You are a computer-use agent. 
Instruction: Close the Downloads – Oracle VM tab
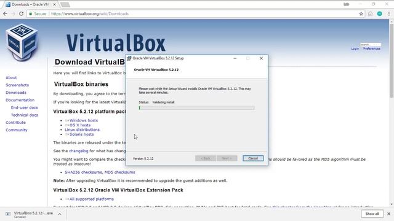(x=54, y=4)
